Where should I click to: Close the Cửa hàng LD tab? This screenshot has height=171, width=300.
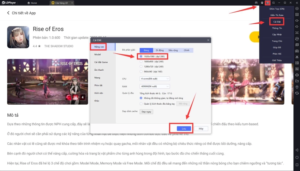[72, 3]
